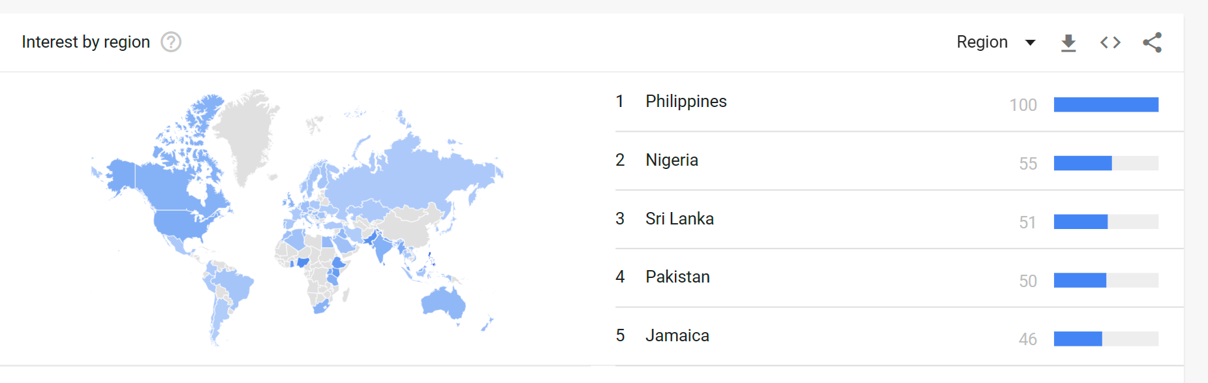Choose Jamaica in the ranking list
This screenshot has height=383, width=1208.
[x=677, y=336]
